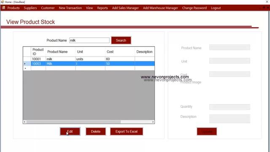Click the horizontal scrollbar right arrow
270x152 pixels.
[x=153, y=122]
